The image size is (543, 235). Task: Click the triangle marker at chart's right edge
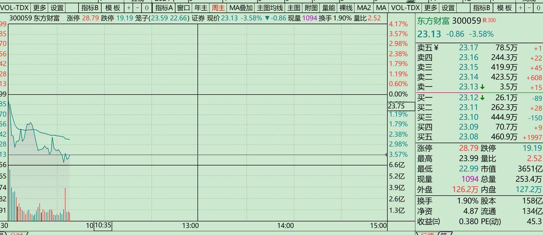[x=386, y=155]
